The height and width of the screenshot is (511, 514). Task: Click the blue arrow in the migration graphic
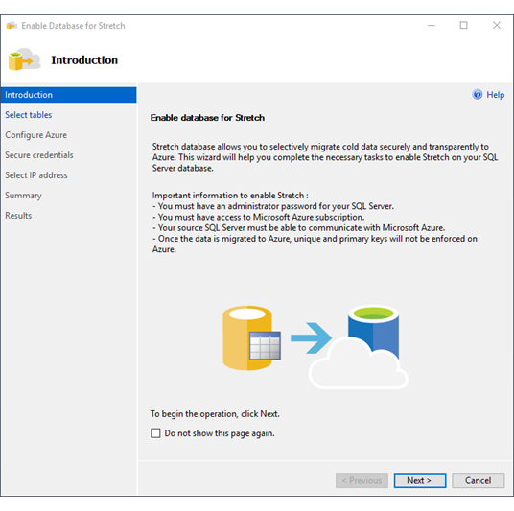(x=311, y=337)
